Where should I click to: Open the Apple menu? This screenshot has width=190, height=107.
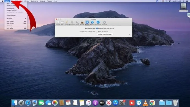pyautogui.click(x=2, y=1)
